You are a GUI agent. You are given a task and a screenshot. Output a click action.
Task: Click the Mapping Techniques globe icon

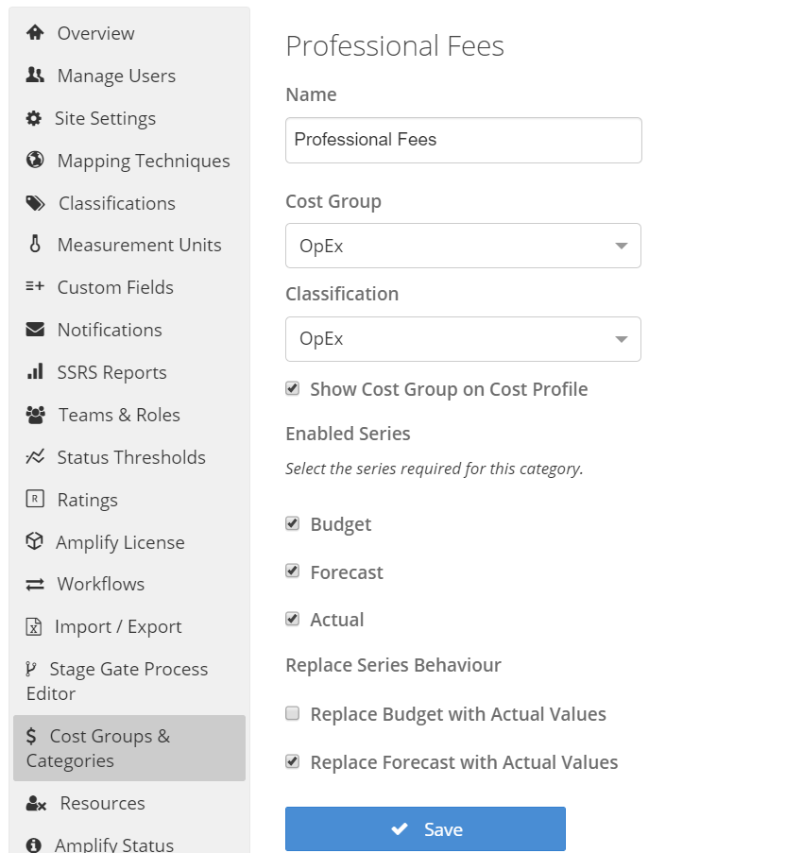(35, 161)
